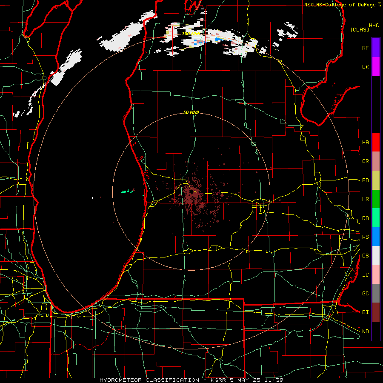
Task: Click the 'HYDROMETEOR CLASSIFICATION' title text
Action: (x=149, y=380)
